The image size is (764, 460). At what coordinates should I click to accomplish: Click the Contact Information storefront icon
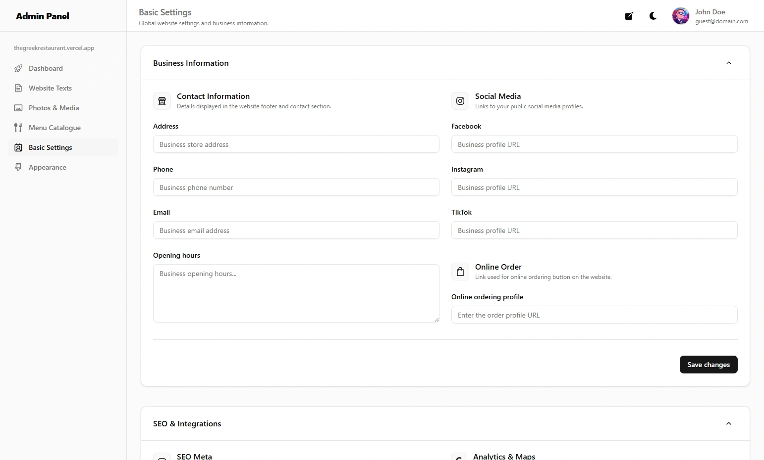pyautogui.click(x=162, y=101)
